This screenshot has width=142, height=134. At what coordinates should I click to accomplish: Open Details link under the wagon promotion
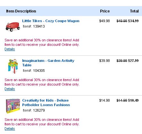[x=10, y=49]
